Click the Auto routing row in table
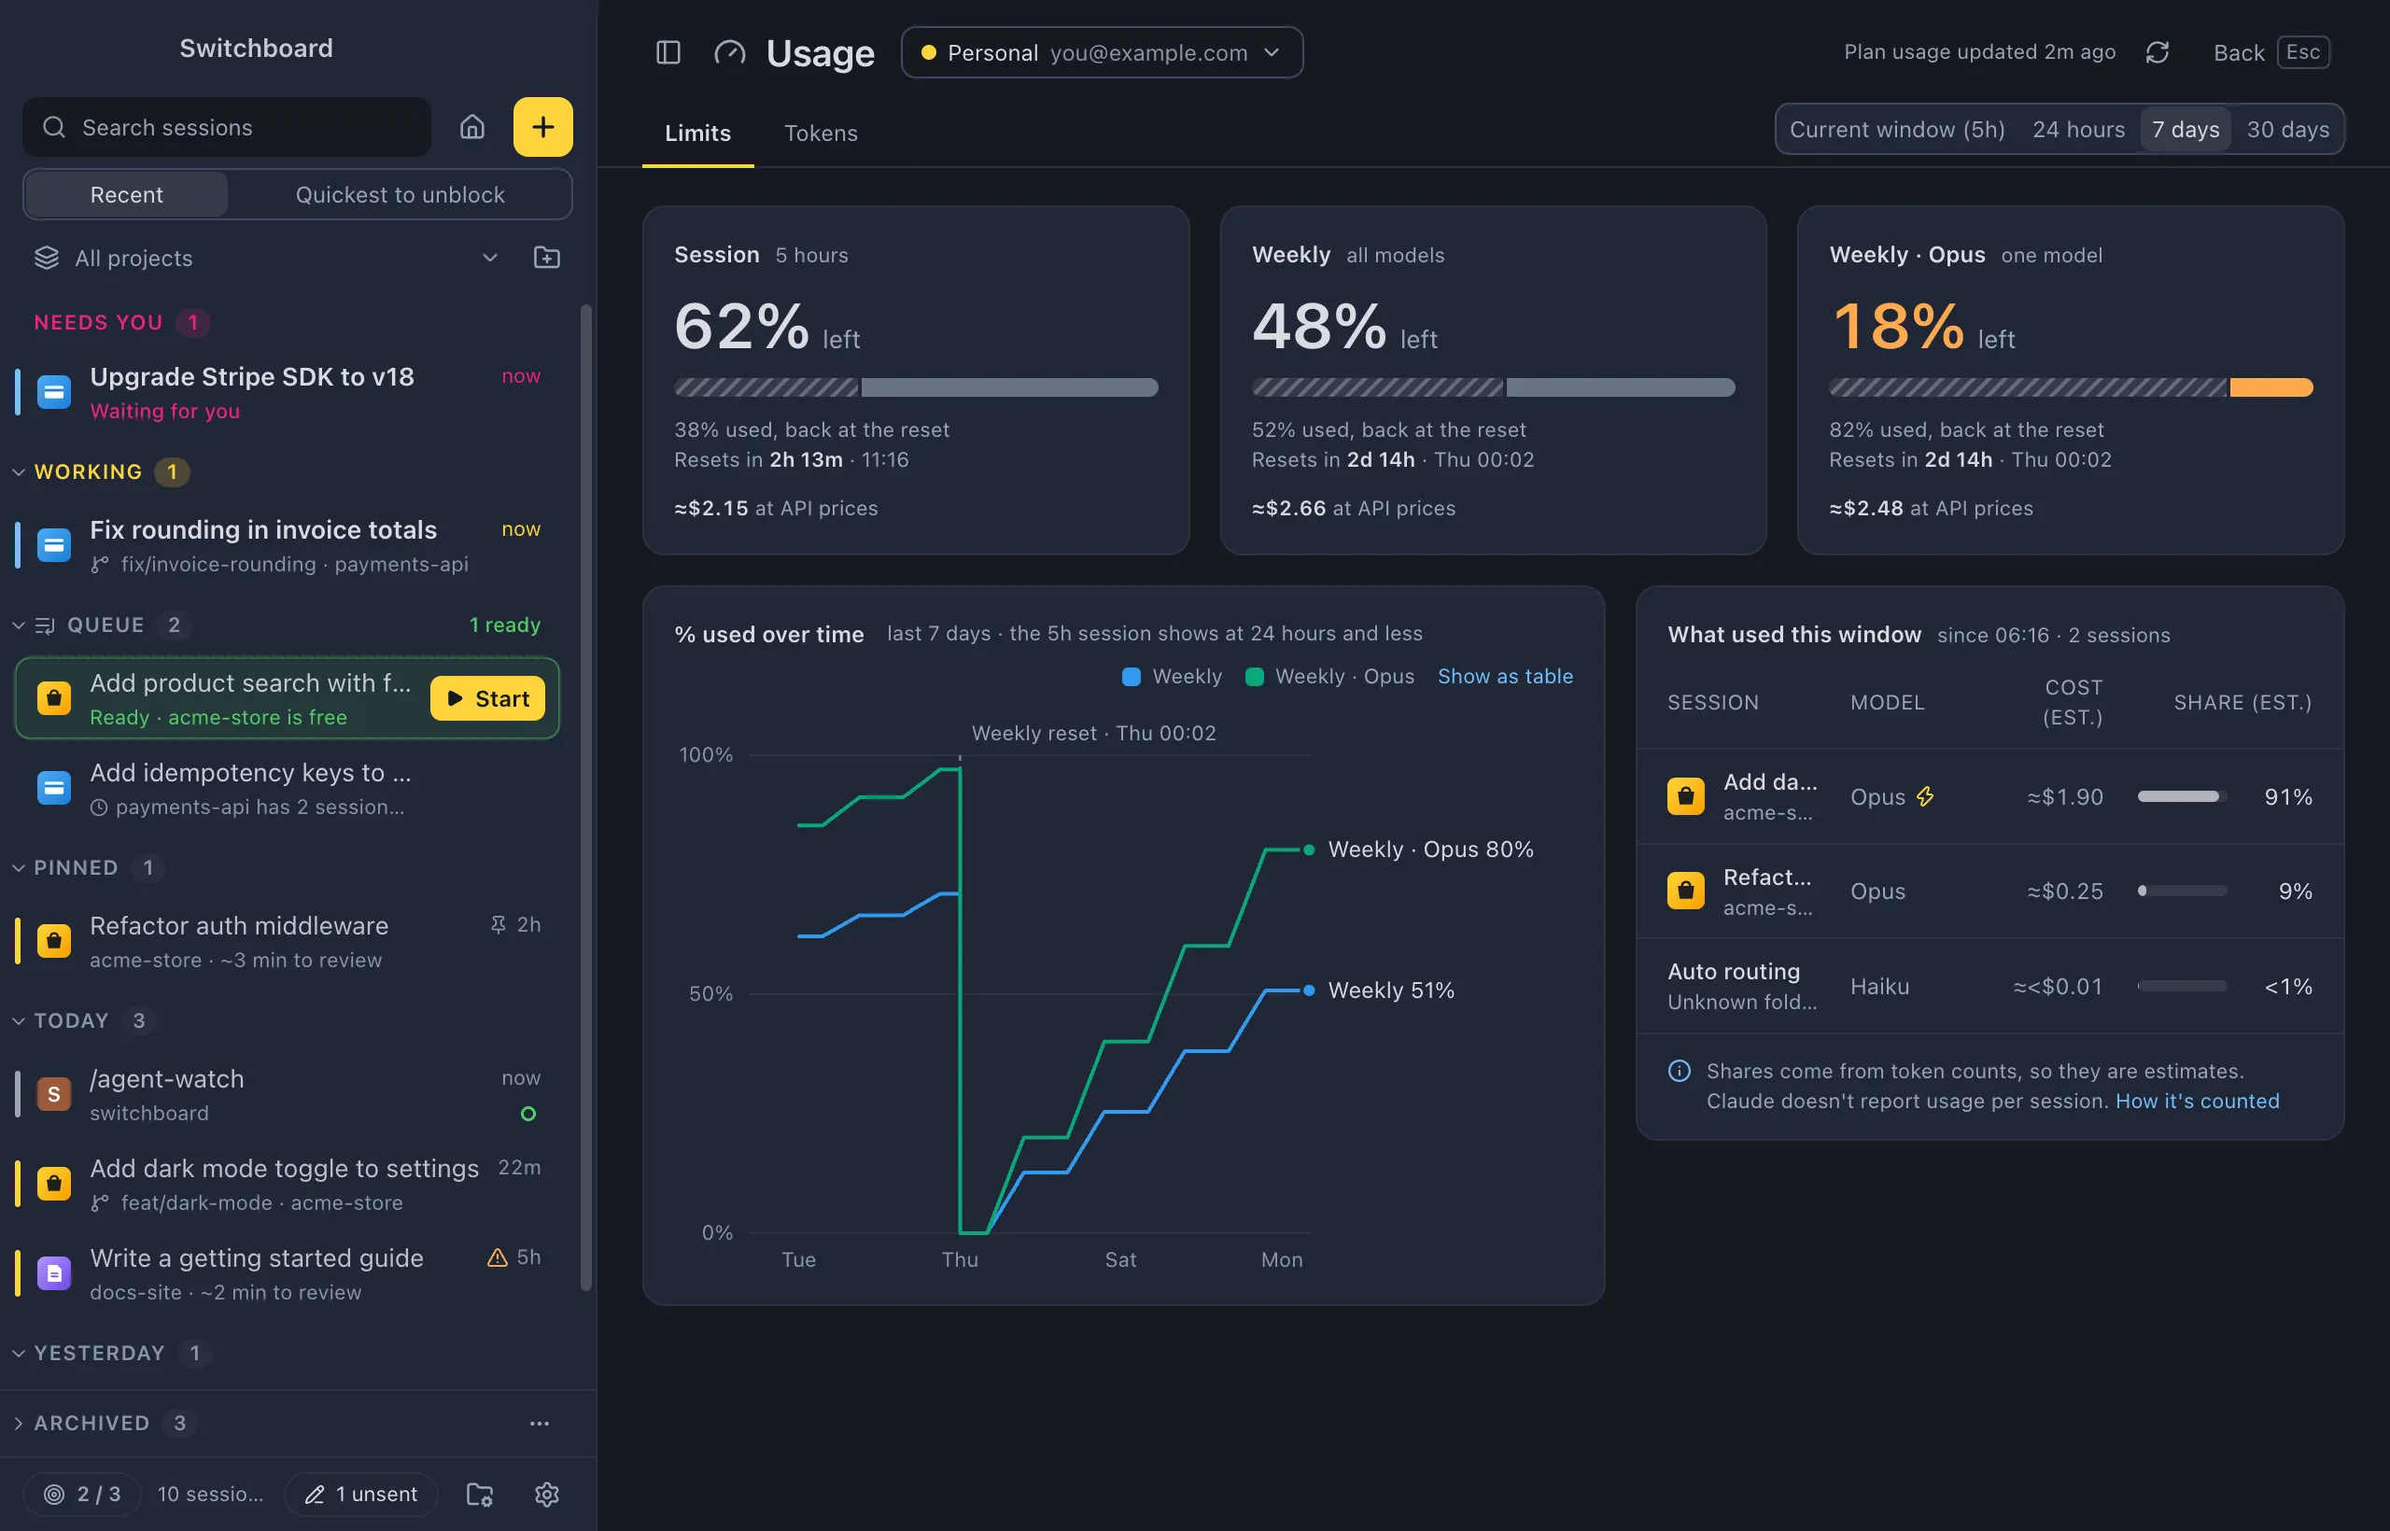This screenshot has width=2390, height=1531. point(1990,986)
